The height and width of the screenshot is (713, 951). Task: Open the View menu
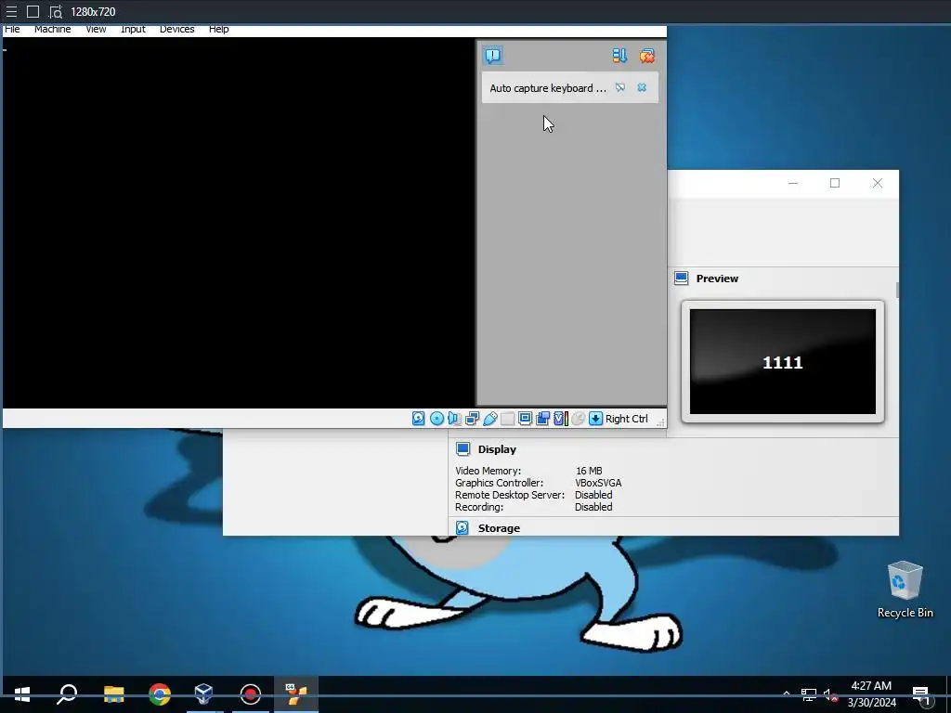96,29
